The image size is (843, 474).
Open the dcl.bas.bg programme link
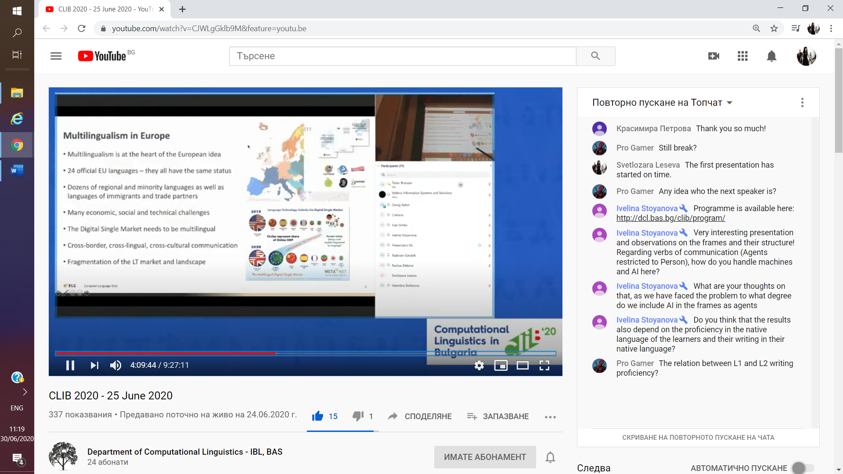pos(670,218)
